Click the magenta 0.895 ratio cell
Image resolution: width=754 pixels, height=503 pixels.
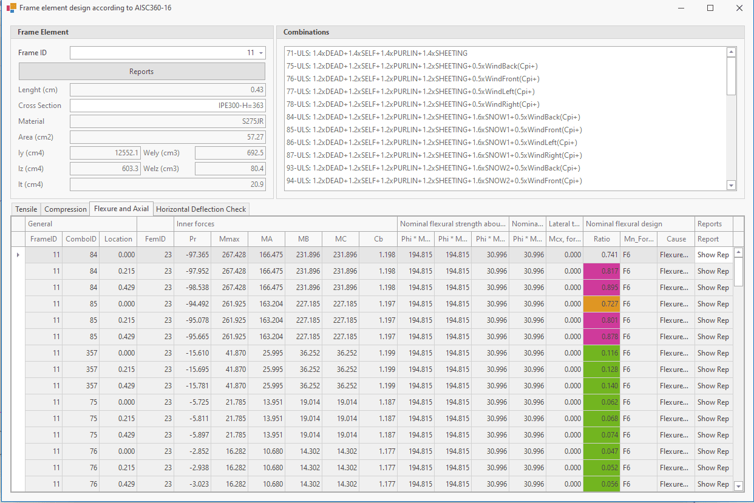click(601, 288)
